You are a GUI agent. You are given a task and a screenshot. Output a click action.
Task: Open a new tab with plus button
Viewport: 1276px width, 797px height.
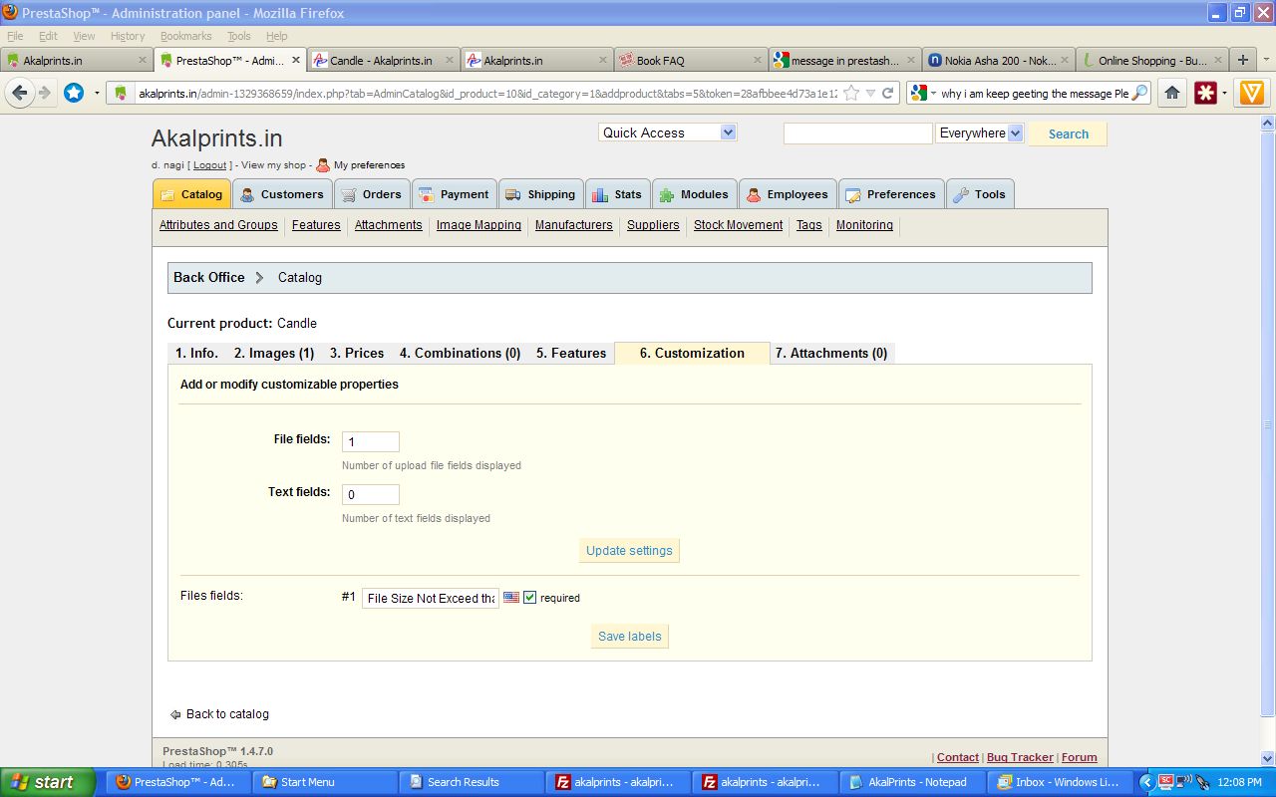[1243, 60]
